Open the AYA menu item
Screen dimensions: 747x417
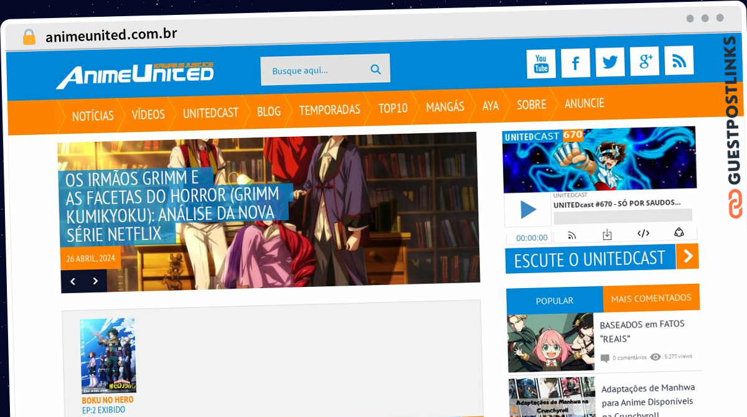[x=491, y=106]
